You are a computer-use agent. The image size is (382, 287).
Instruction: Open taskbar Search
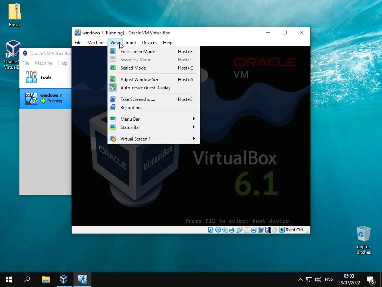pos(27,280)
